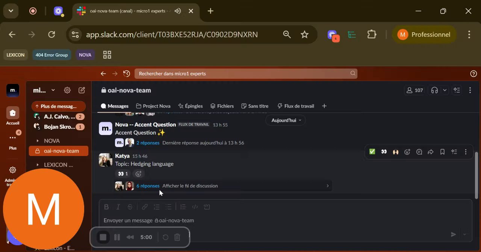Screen dimensions: 481x252
Task: Toggle inline code formatting
Action: click(195, 207)
